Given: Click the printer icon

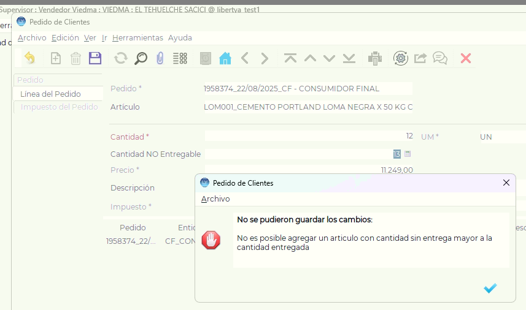Looking at the screenshot, I should (375, 58).
